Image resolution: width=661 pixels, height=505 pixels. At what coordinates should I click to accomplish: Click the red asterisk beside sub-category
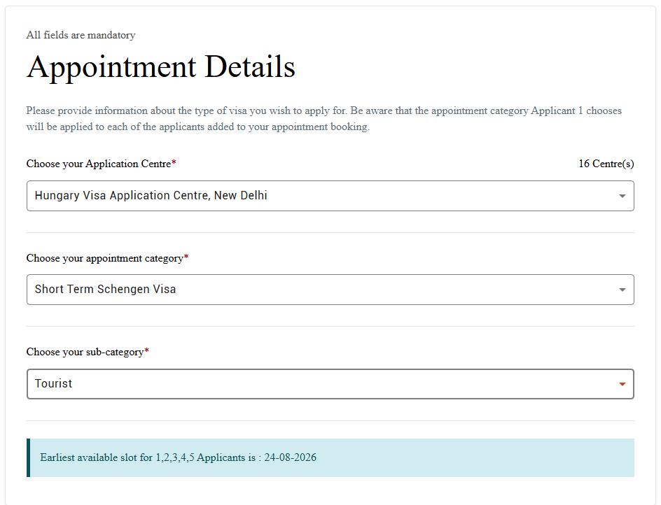[147, 351]
